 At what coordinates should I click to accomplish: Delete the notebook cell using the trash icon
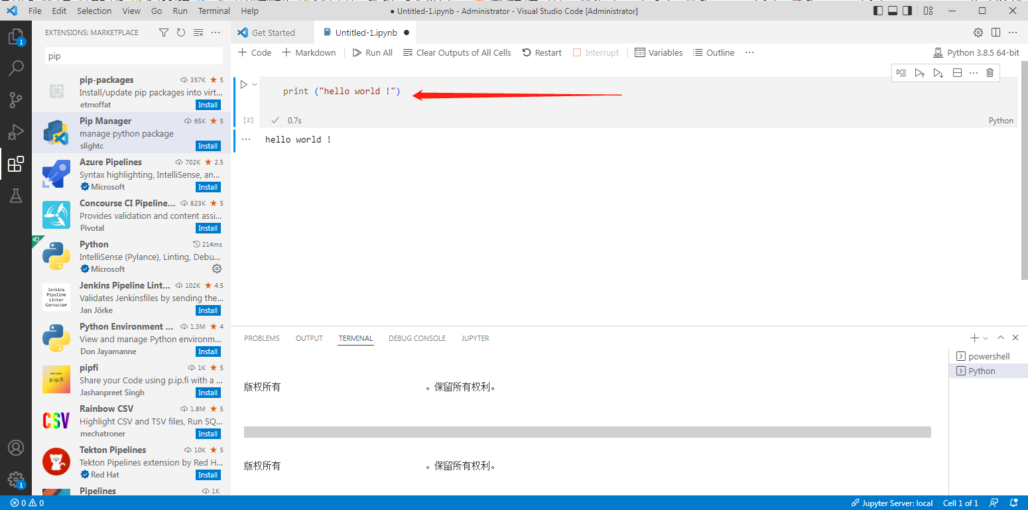990,73
